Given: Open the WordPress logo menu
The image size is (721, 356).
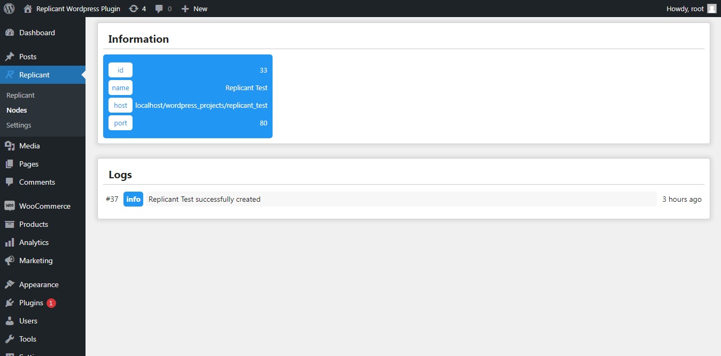Looking at the screenshot, I should point(9,9).
